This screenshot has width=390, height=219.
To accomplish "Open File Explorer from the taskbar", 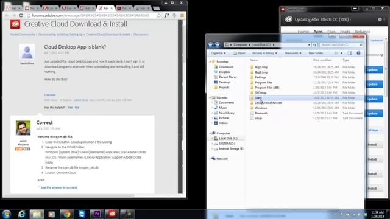I will (x=37, y=214).
